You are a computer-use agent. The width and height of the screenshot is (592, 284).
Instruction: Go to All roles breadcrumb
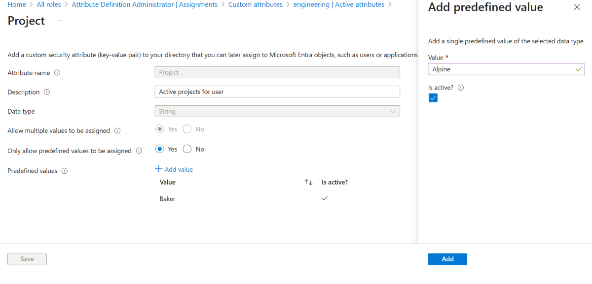pos(48,4)
